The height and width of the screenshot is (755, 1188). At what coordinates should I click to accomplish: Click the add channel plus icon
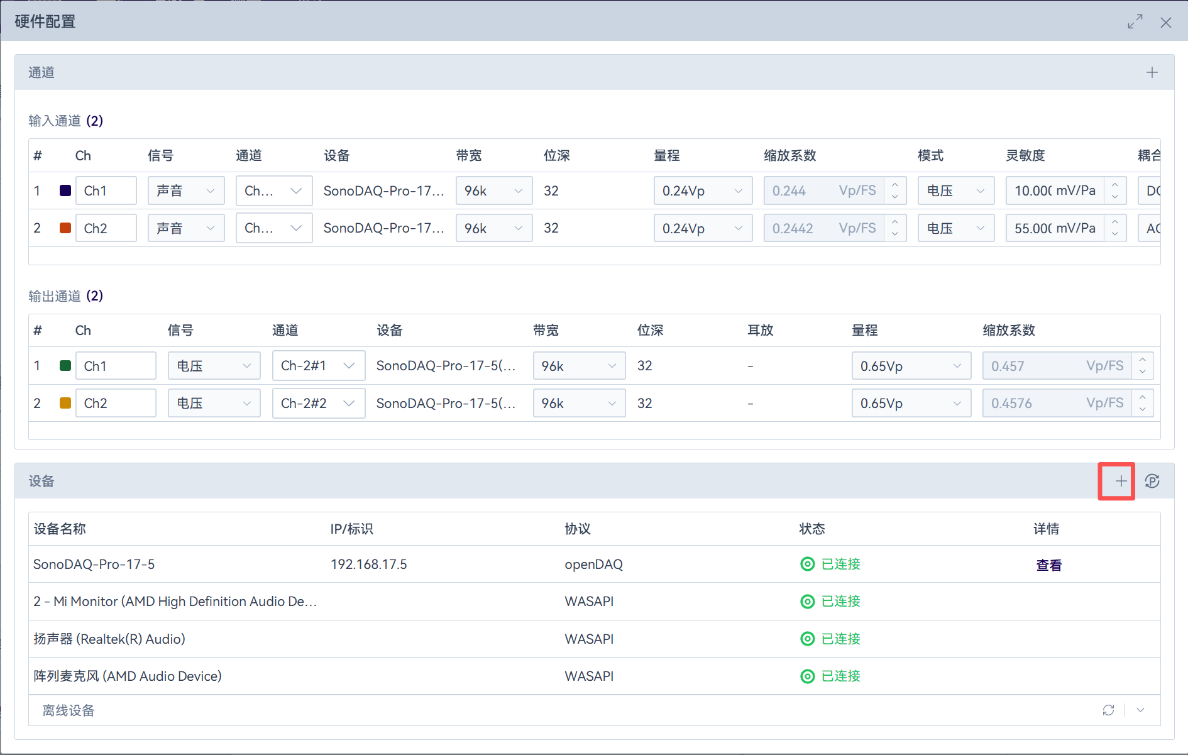(x=1152, y=72)
